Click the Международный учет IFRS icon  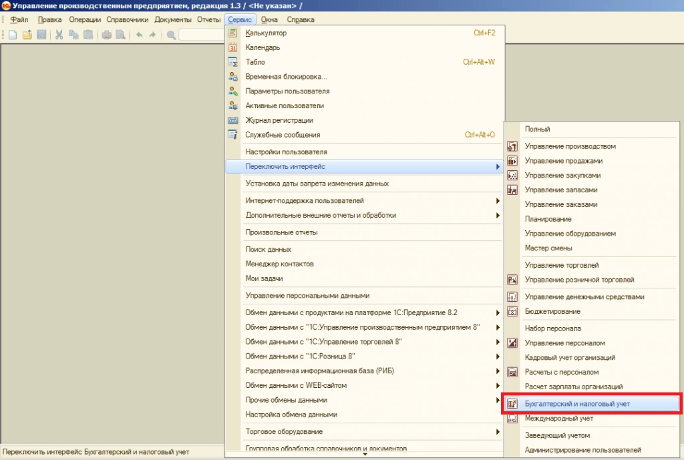pyautogui.click(x=512, y=418)
